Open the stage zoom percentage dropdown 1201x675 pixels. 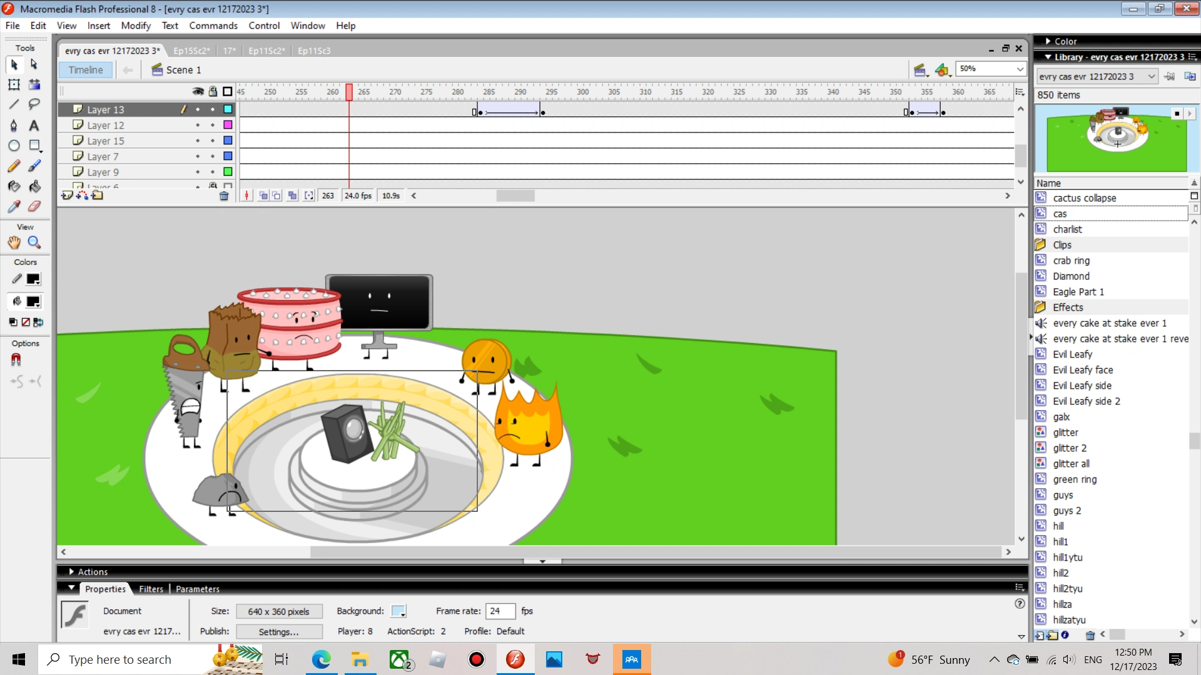[x=1020, y=69]
